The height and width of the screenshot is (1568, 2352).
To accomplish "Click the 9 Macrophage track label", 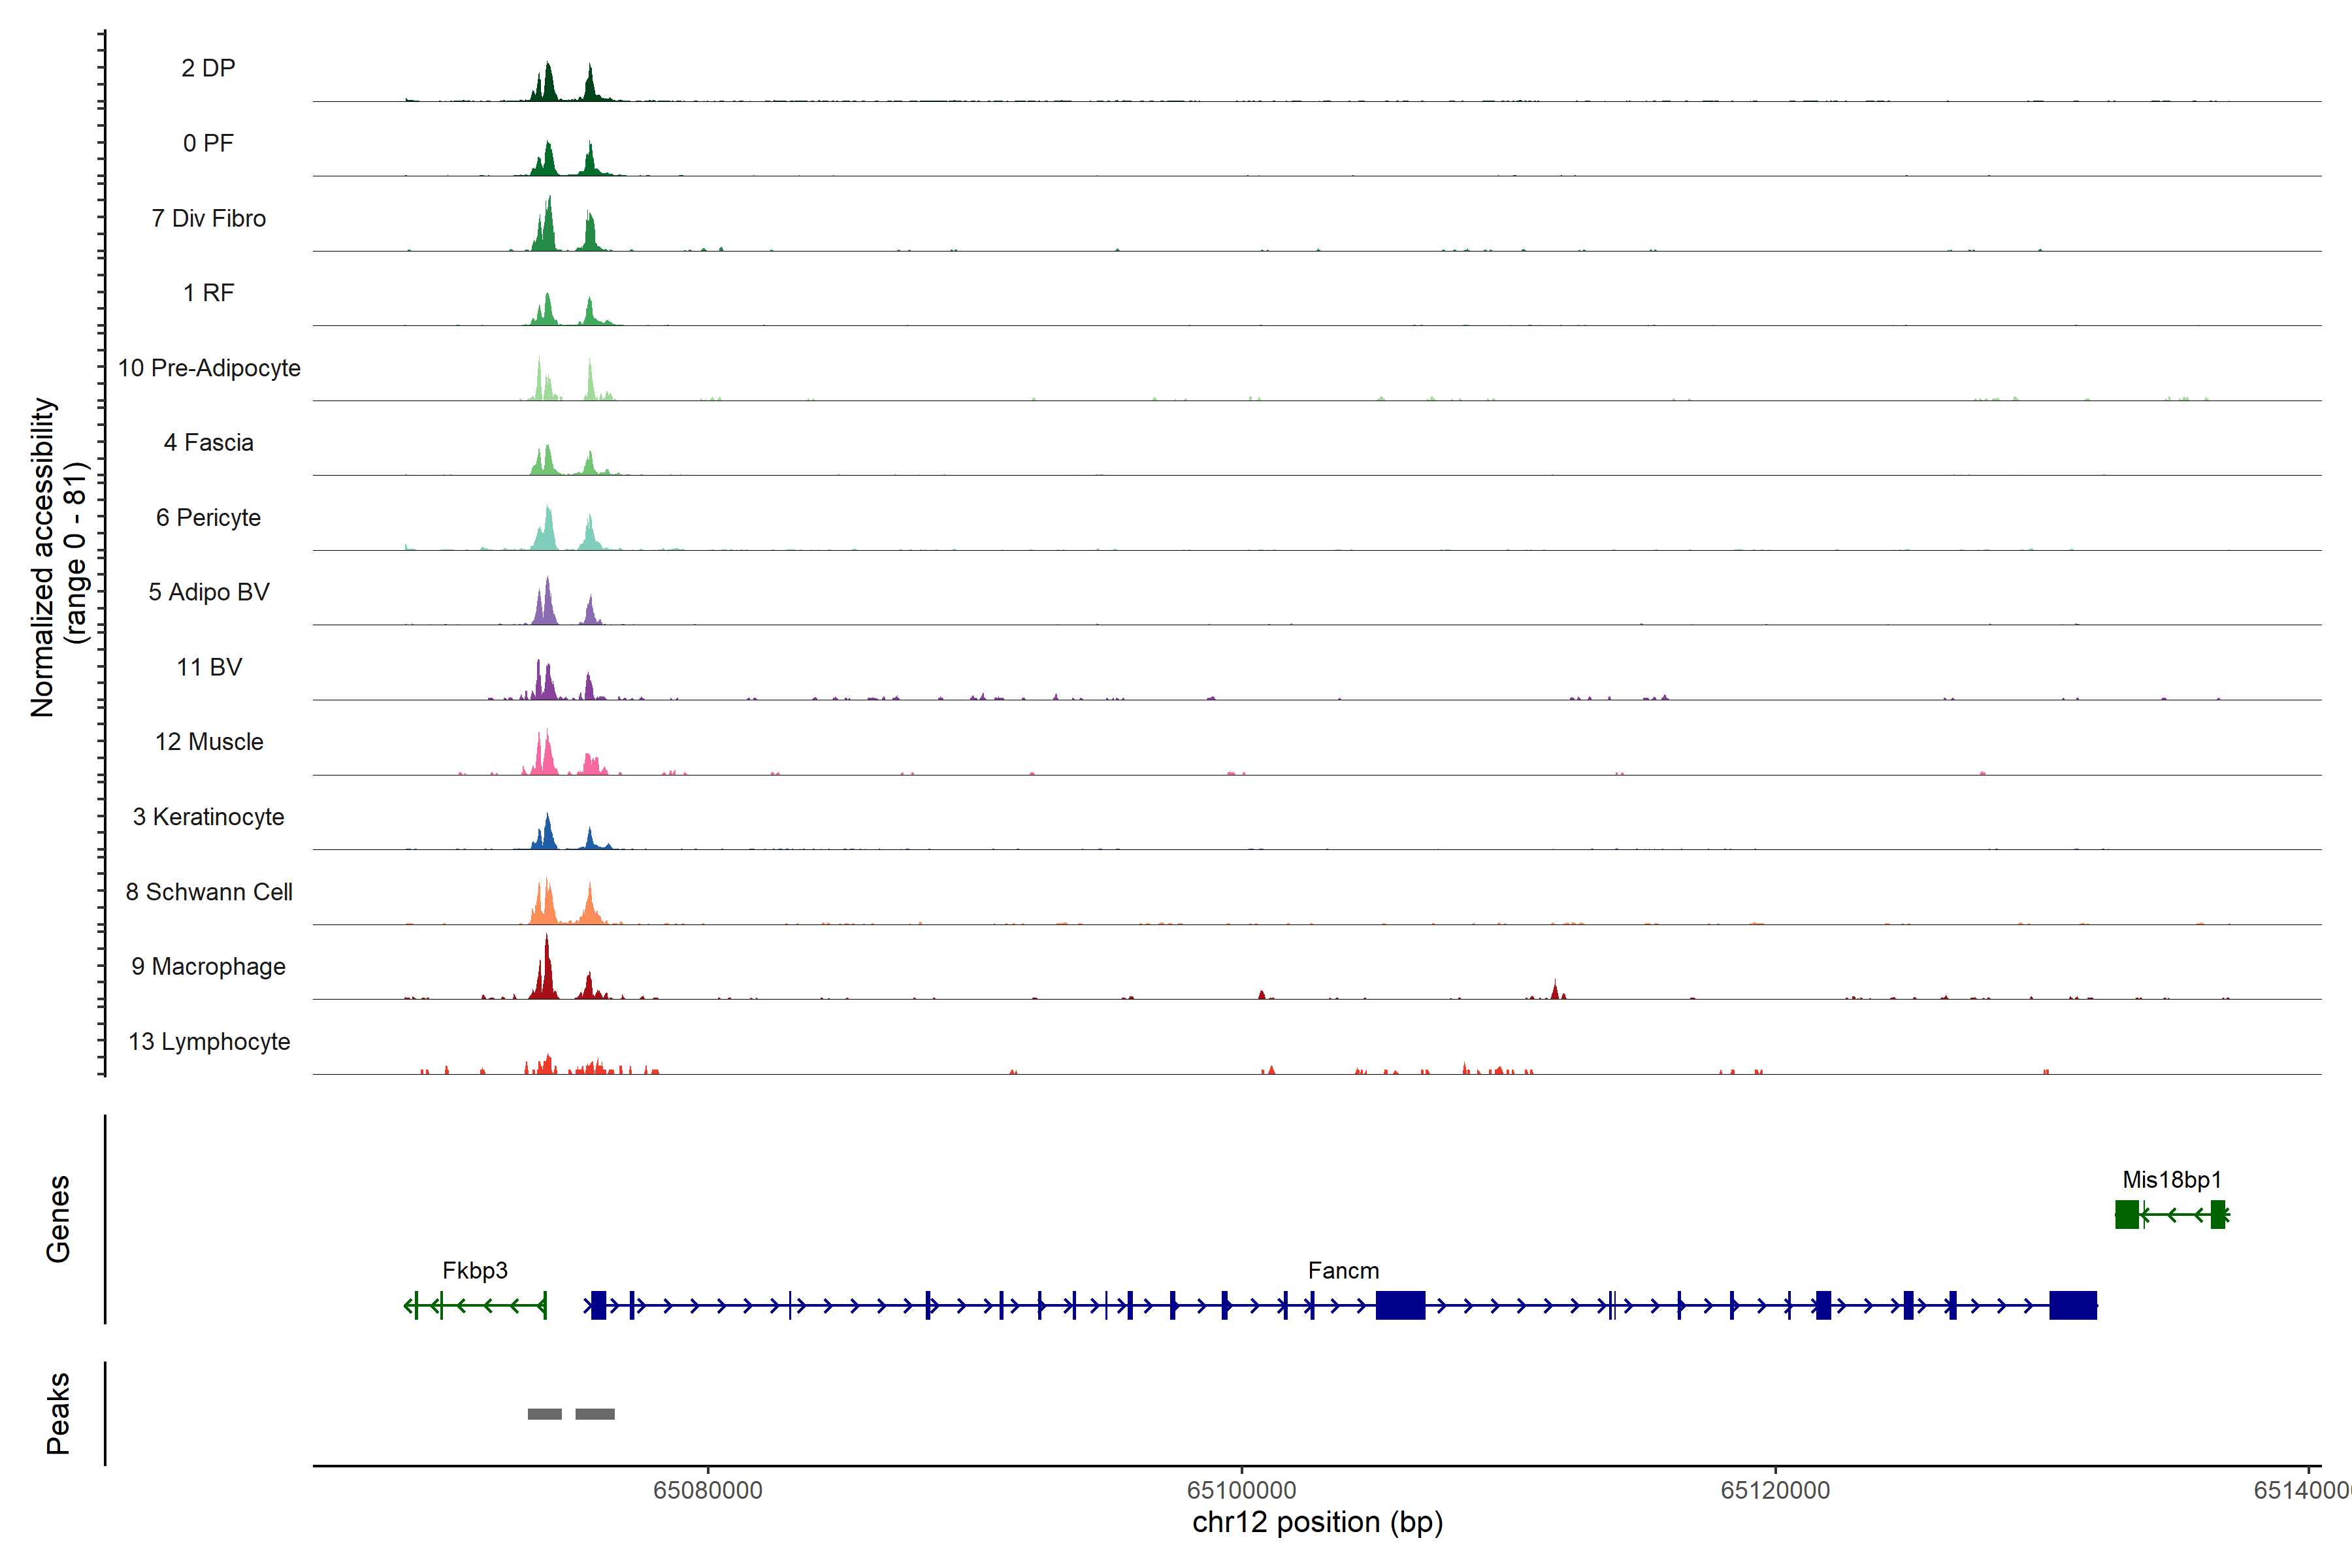I will pos(208,967).
